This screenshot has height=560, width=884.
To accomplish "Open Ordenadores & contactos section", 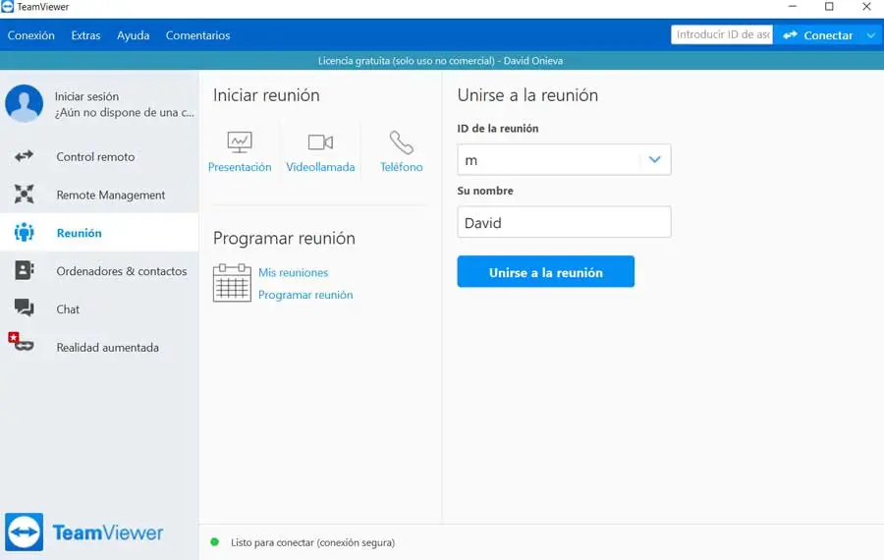I will 99,271.
